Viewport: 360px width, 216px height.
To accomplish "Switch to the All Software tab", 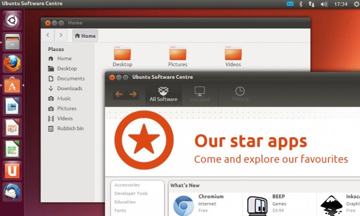I will point(164,95).
